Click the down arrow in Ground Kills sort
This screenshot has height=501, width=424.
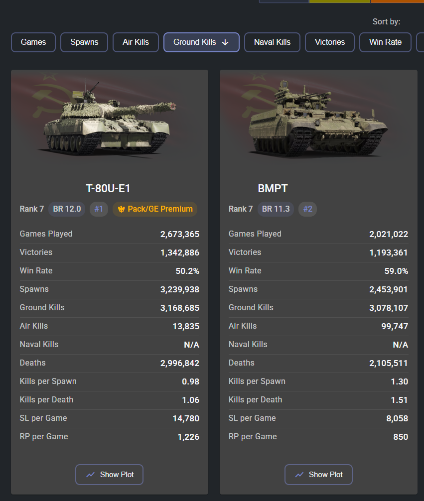tap(225, 42)
